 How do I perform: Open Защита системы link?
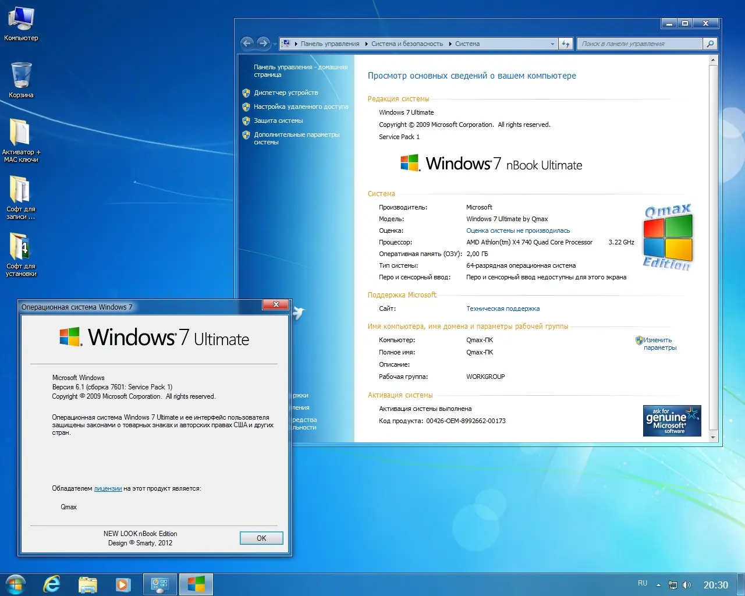click(x=278, y=120)
